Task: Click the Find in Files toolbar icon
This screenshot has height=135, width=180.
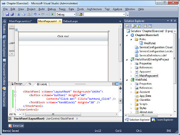Action: [x=81, y=14]
